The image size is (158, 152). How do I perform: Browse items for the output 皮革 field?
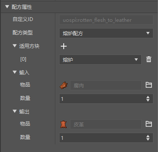tap(149, 124)
